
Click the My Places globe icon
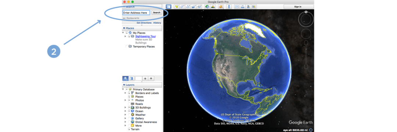coord(130,33)
